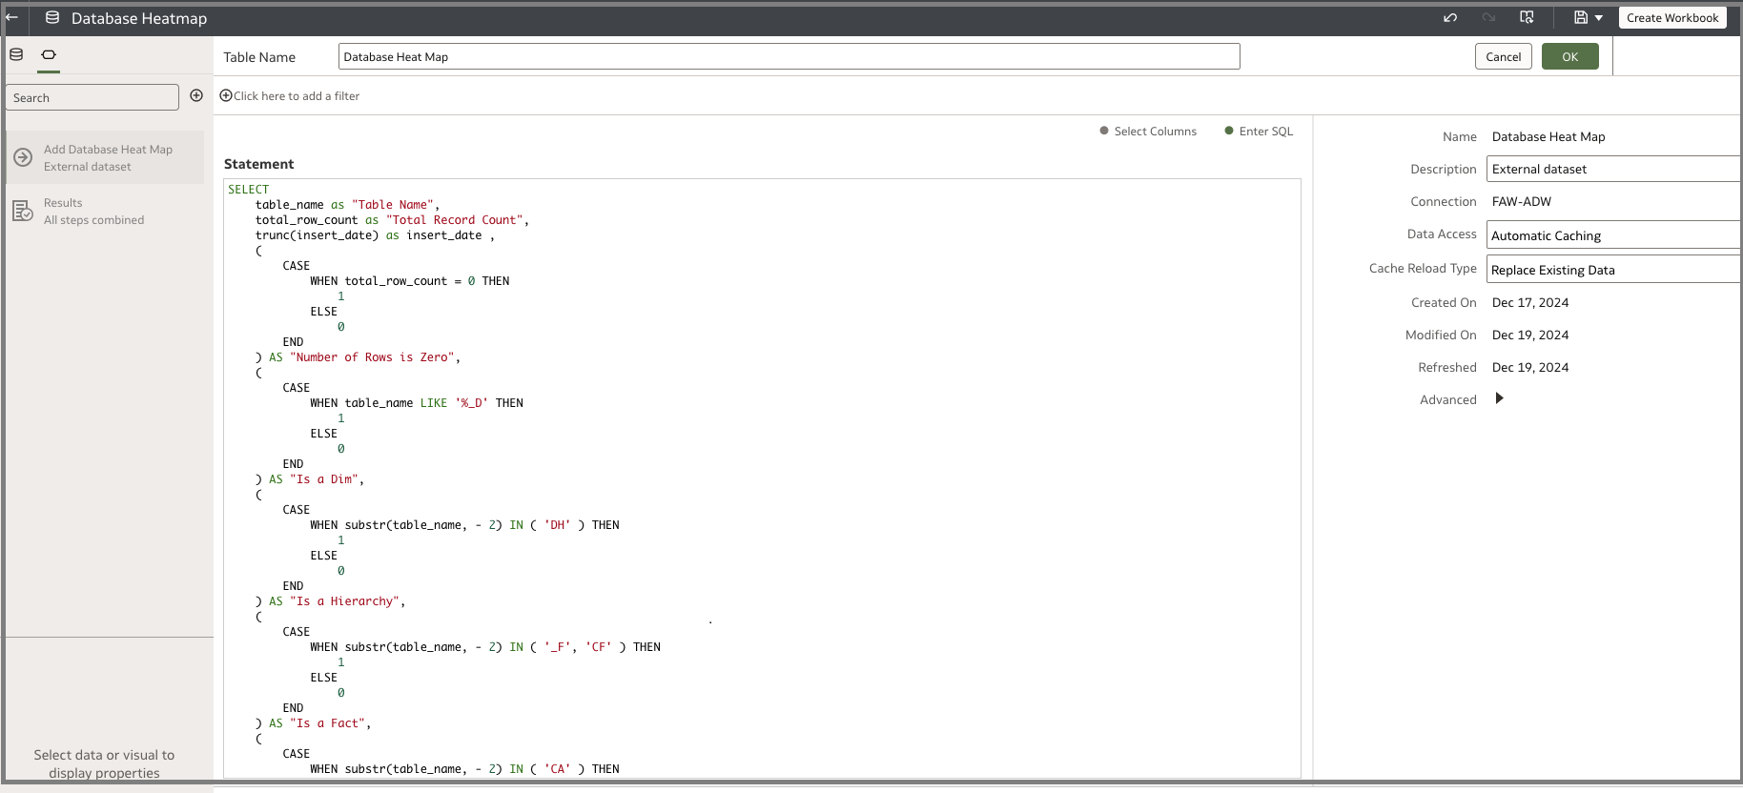This screenshot has height=793, width=1743.
Task: Click the Name value Database Heat Map
Action: click(x=1548, y=136)
